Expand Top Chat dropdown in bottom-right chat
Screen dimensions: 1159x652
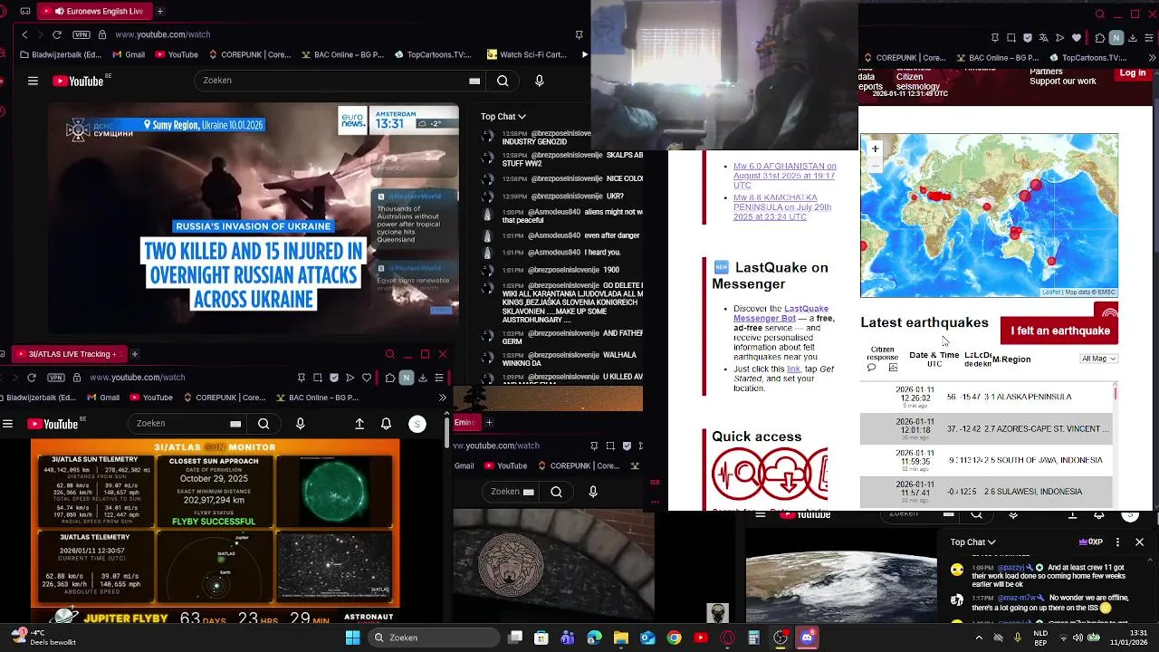(972, 542)
